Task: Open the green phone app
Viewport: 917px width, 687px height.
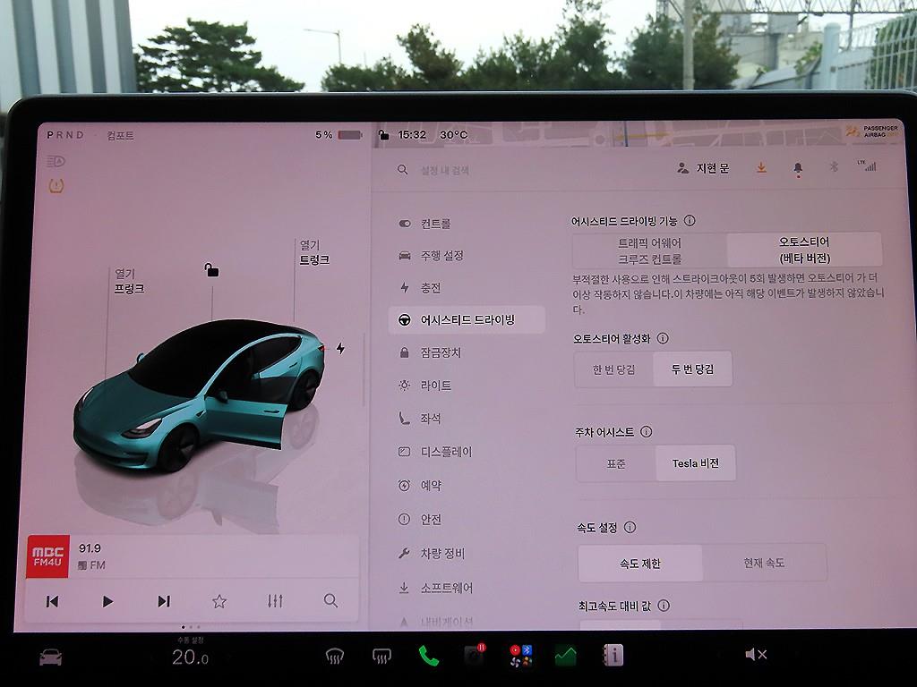Action: click(428, 656)
